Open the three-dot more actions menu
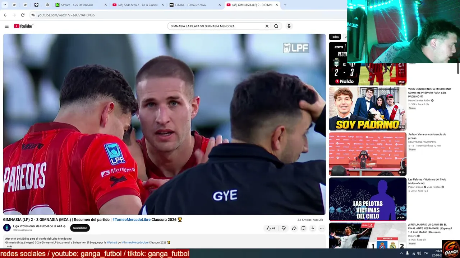 [x=322, y=228]
